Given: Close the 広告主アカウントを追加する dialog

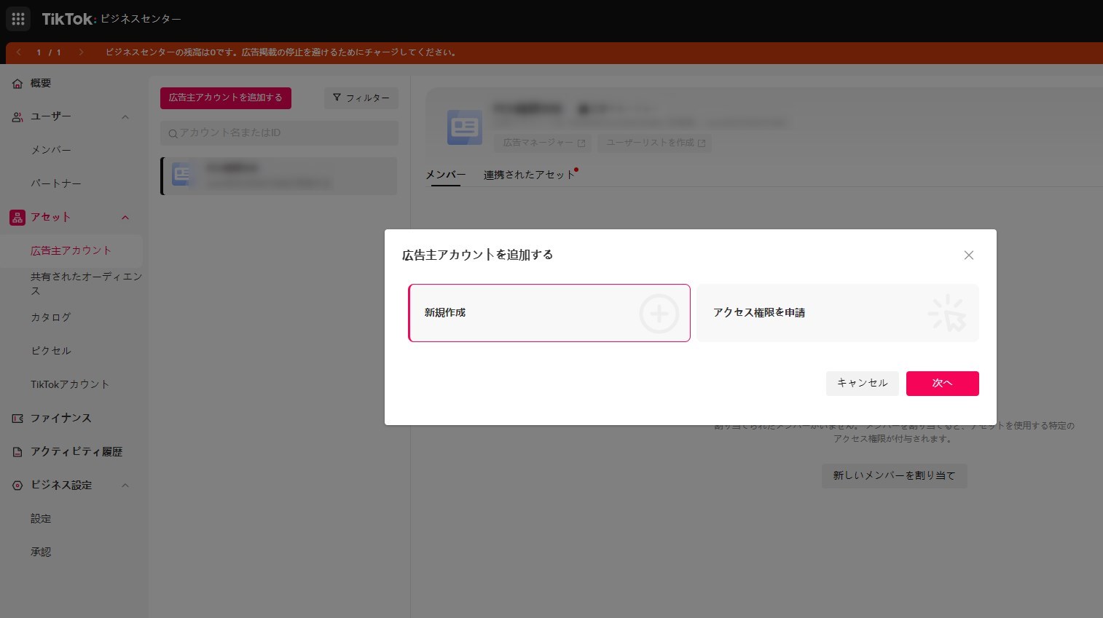Looking at the screenshot, I should [968, 255].
